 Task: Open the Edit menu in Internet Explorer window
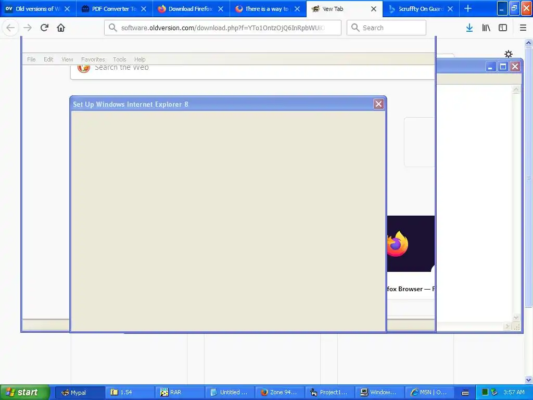(x=48, y=59)
